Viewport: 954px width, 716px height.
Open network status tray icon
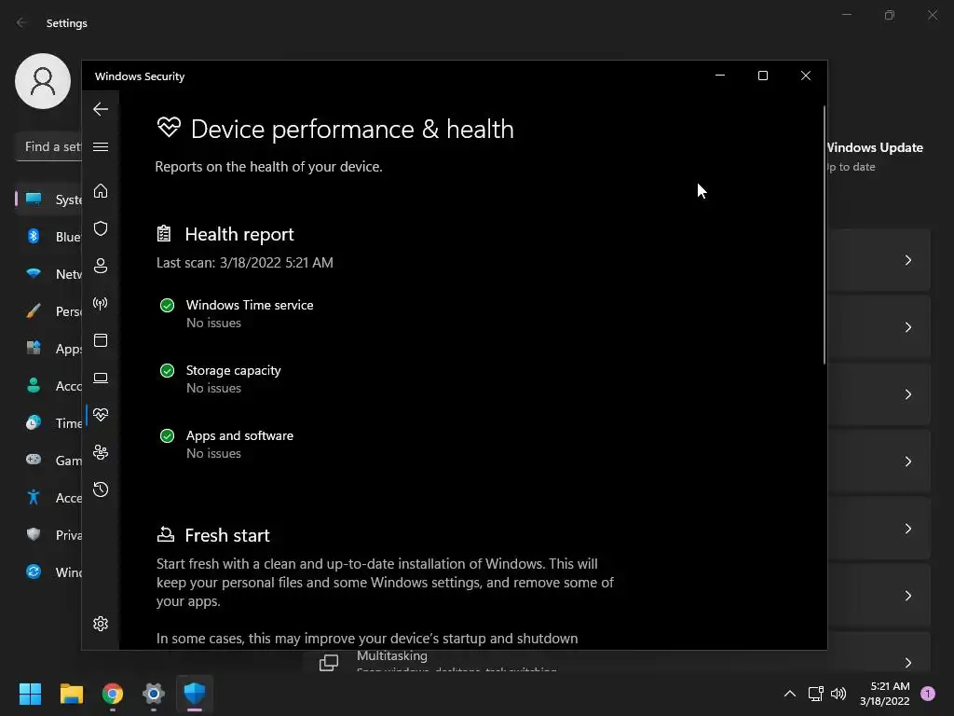coord(815,694)
